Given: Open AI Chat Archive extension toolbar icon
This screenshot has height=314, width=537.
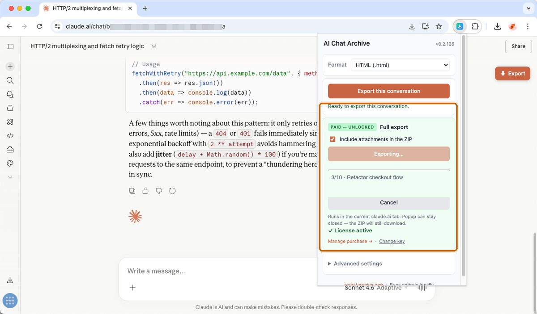Looking at the screenshot, I should click(x=460, y=26).
